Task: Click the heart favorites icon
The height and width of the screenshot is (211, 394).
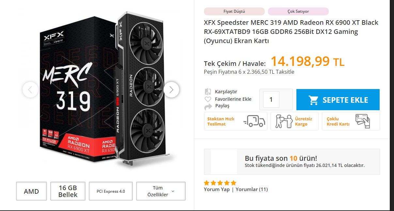Action: pyautogui.click(x=208, y=99)
